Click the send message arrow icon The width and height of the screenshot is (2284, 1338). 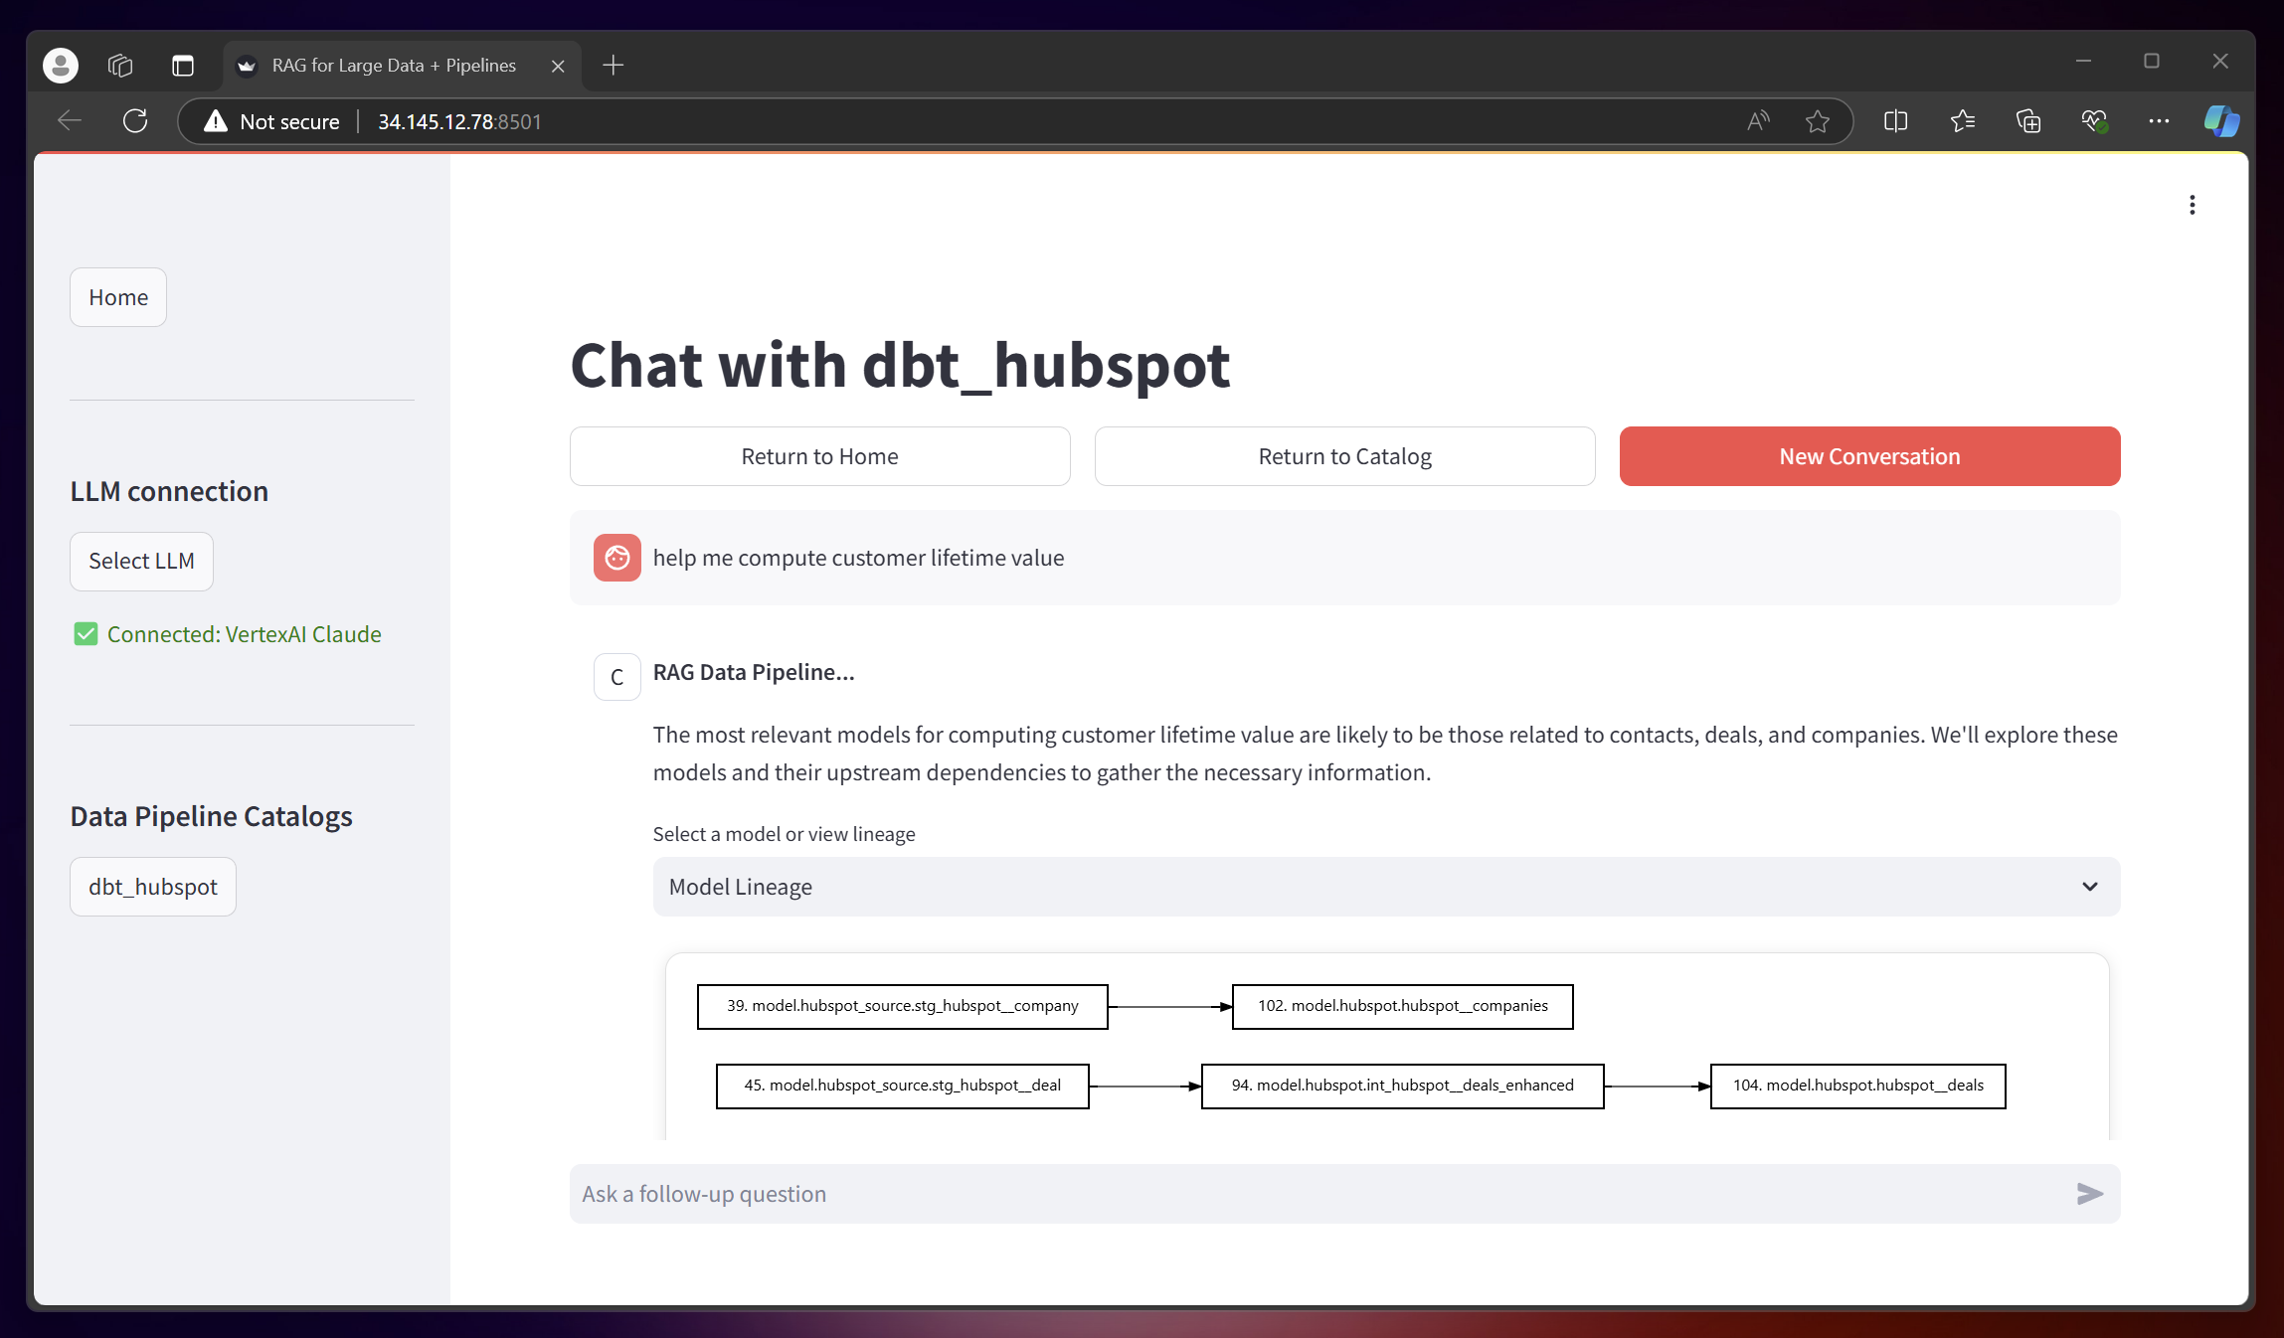pyautogui.click(x=2093, y=1193)
